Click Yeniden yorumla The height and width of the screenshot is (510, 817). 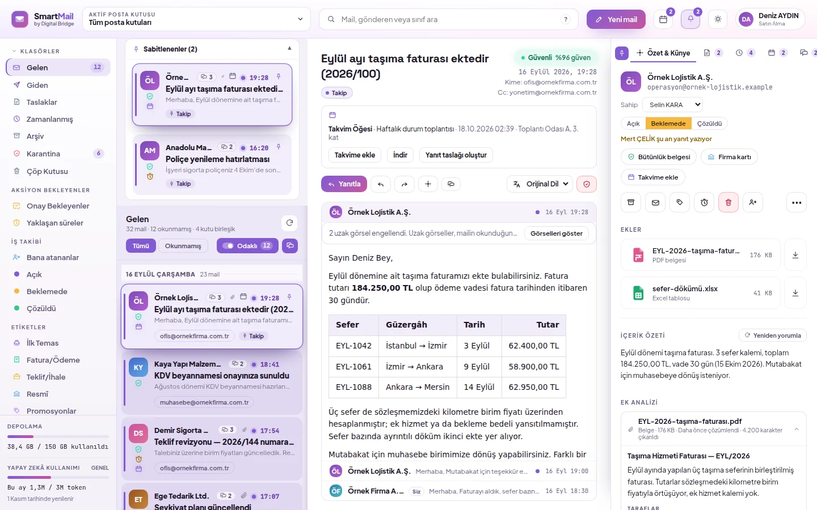click(773, 335)
